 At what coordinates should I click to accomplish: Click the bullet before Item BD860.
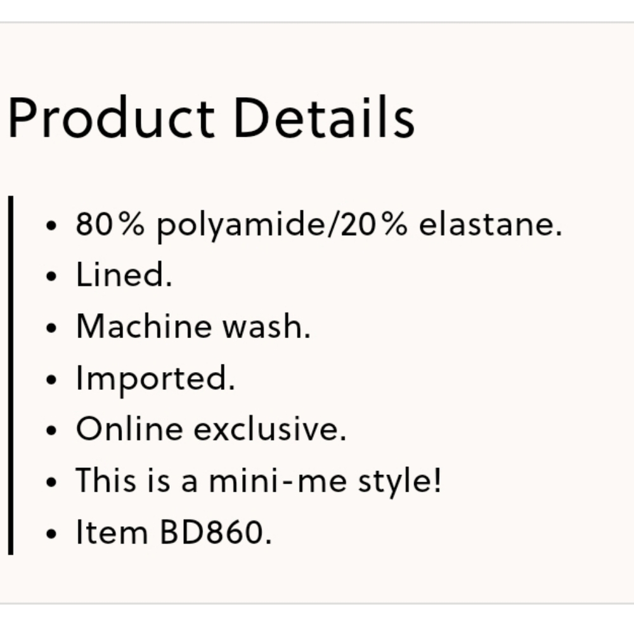click(x=51, y=534)
